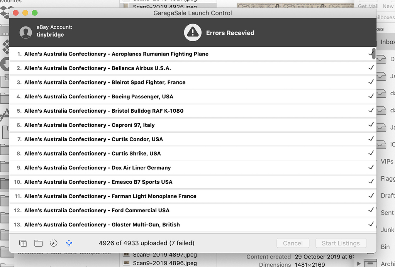Click checkmark on Caproni 97, Italy row
Viewport: 395px width, 267px height.
tap(371, 125)
